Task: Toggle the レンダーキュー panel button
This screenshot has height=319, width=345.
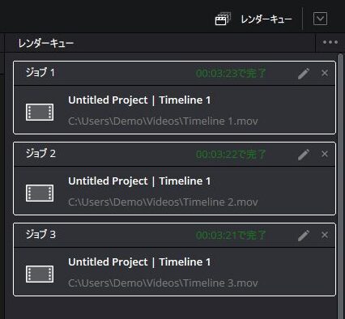Action: pos(253,19)
